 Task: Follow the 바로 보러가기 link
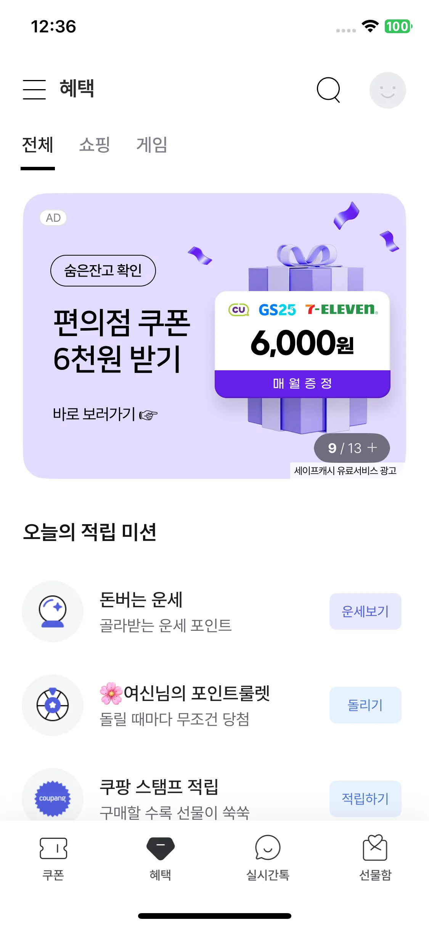[105, 414]
